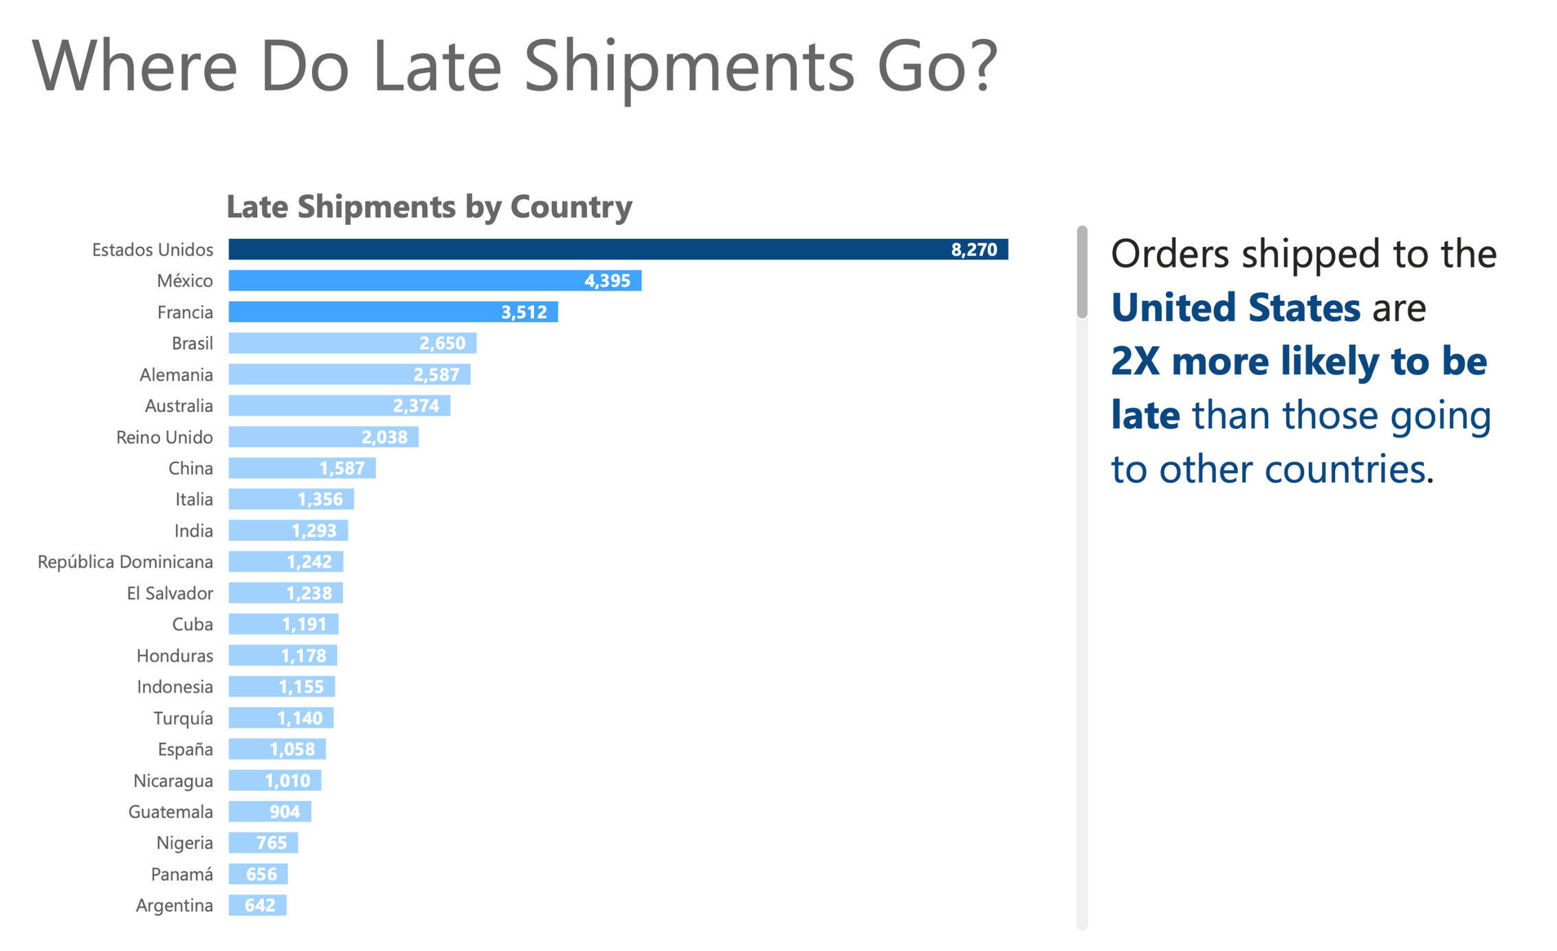The image size is (1557, 951).
Task: Click the chart's vertical scrollbar thumb
Action: tap(1082, 272)
